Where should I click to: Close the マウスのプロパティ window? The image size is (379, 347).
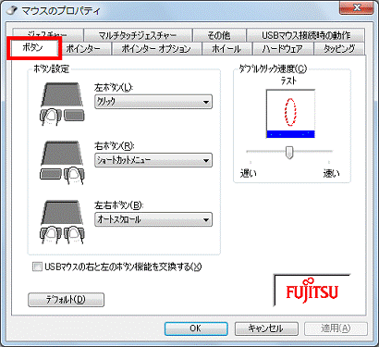click(x=356, y=7)
